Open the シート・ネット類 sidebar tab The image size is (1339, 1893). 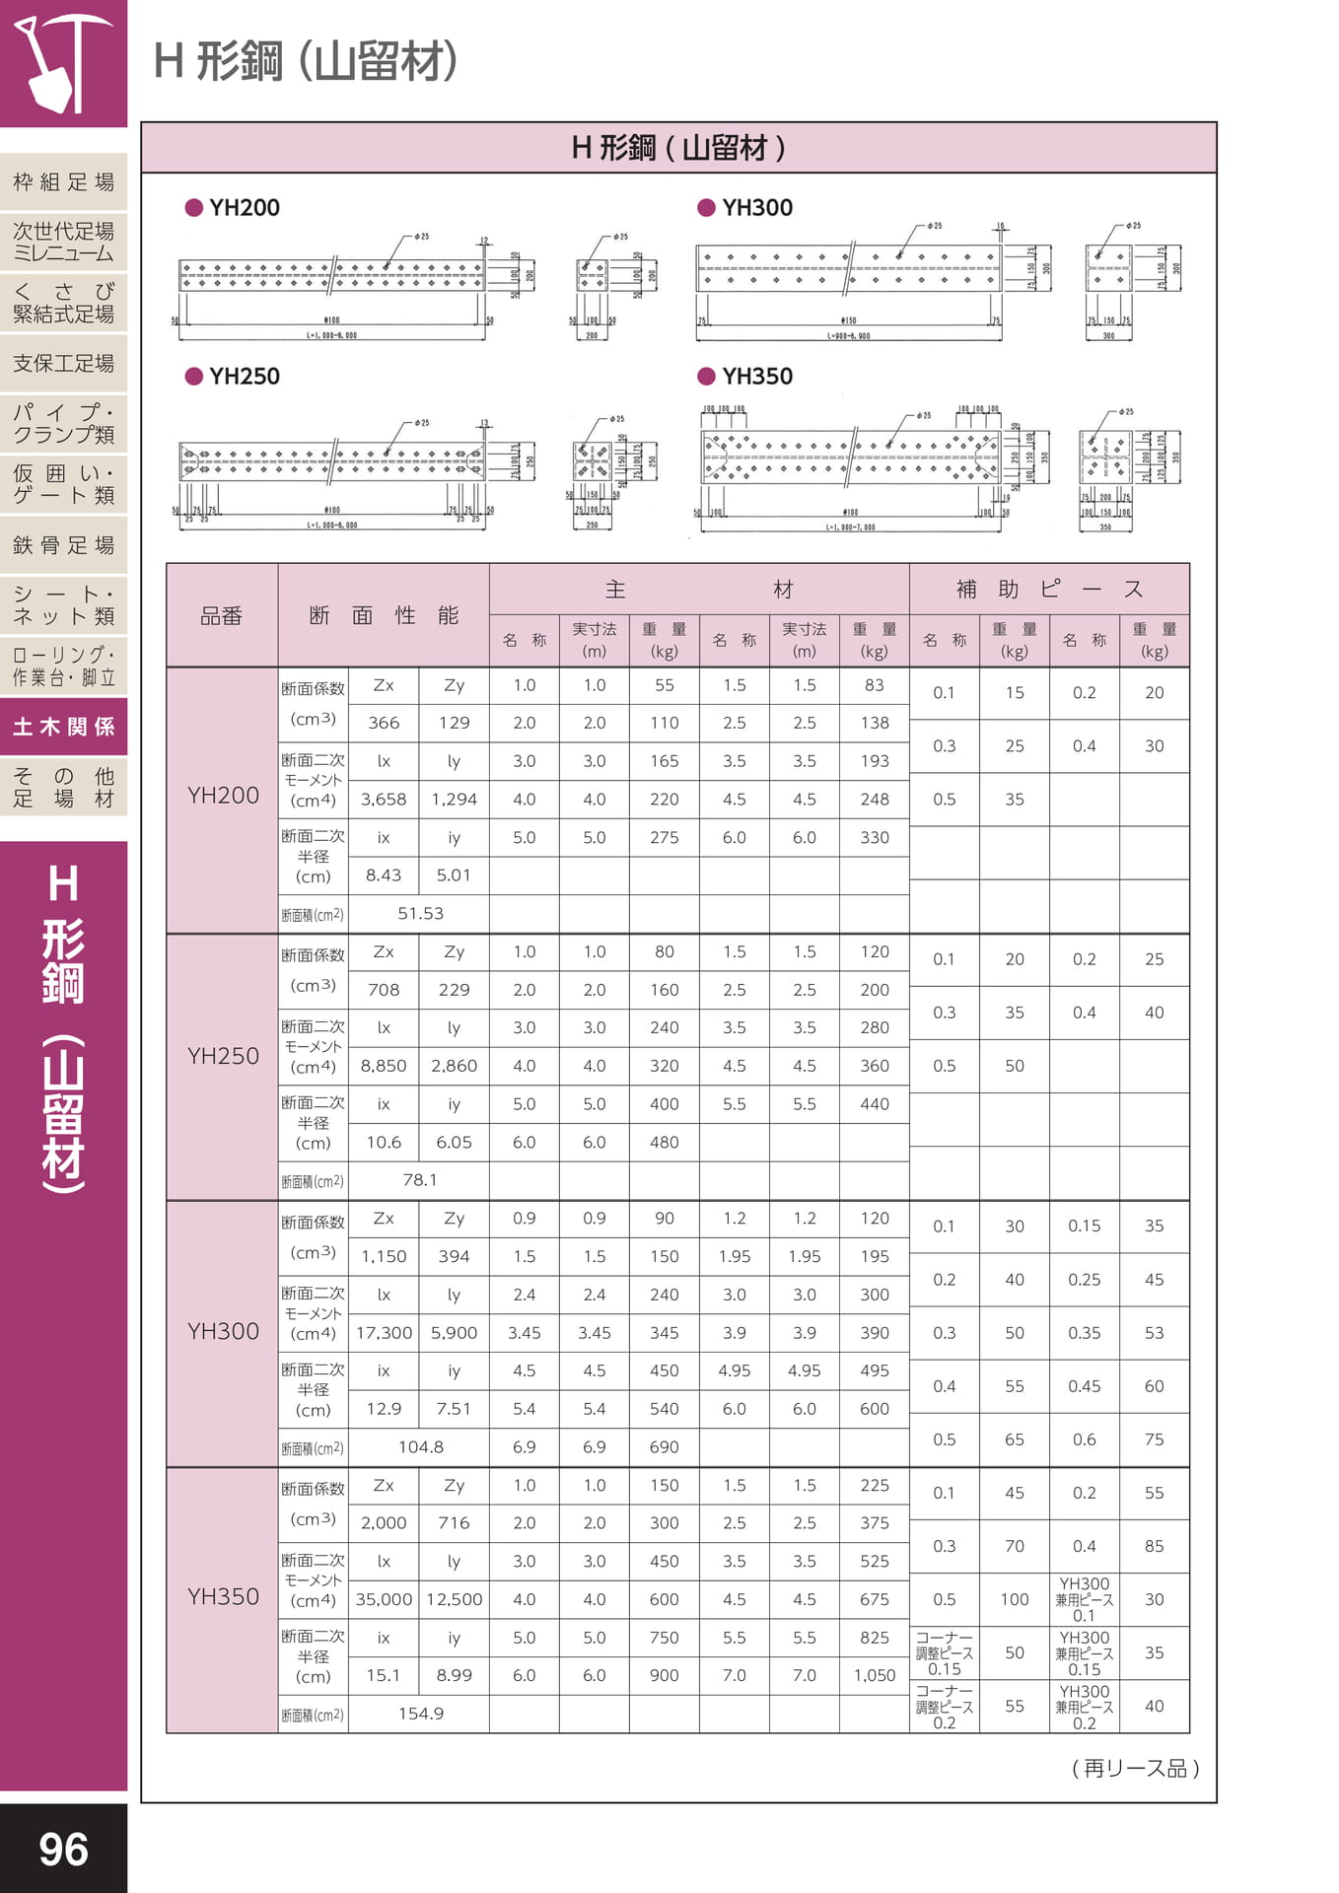pyautogui.click(x=63, y=605)
